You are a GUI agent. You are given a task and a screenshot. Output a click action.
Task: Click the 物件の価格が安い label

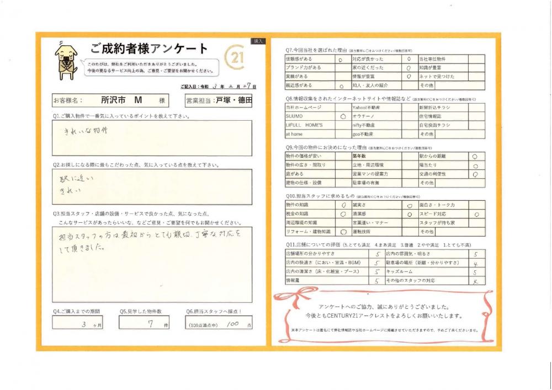(304, 156)
